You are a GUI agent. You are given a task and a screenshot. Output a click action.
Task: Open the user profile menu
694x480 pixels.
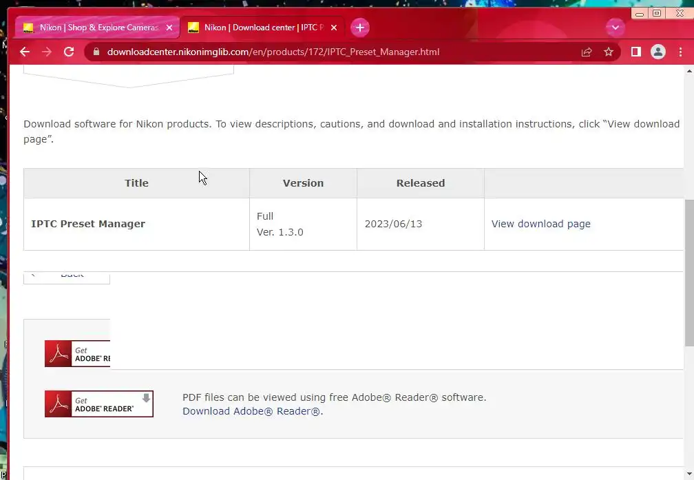coord(658,52)
